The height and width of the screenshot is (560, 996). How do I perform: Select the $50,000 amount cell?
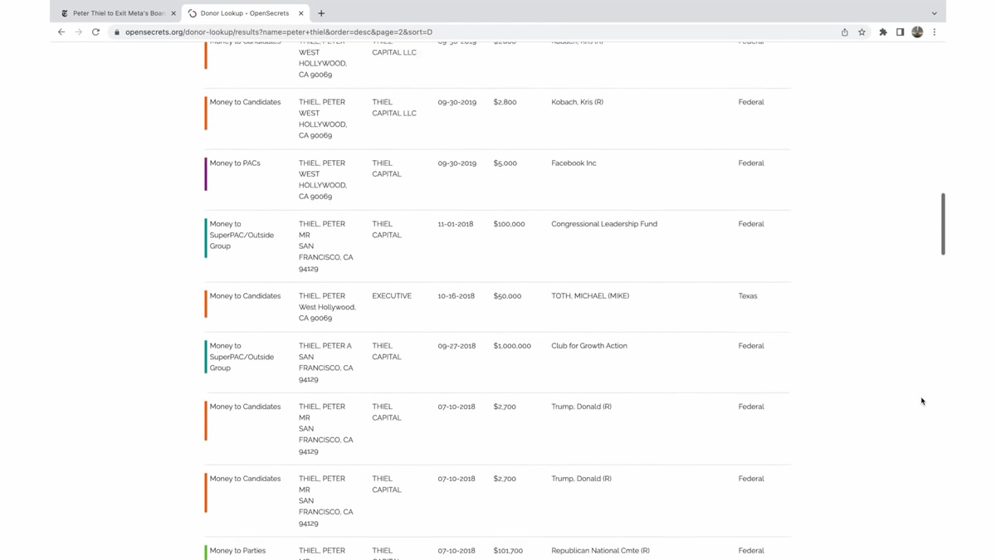[507, 296]
